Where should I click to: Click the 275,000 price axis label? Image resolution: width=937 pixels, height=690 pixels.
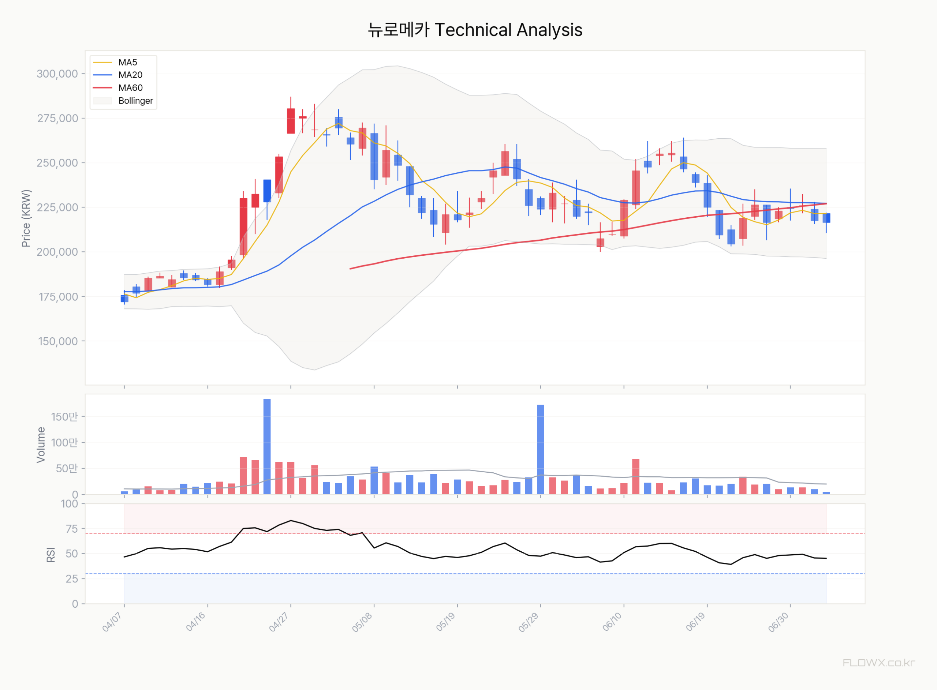coord(58,119)
